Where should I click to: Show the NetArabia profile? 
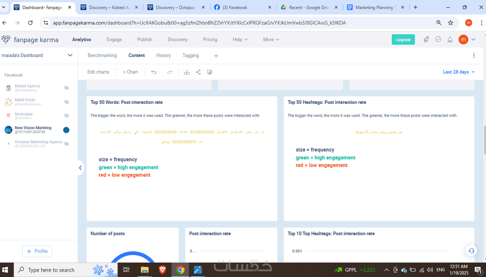[x=67, y=116]
